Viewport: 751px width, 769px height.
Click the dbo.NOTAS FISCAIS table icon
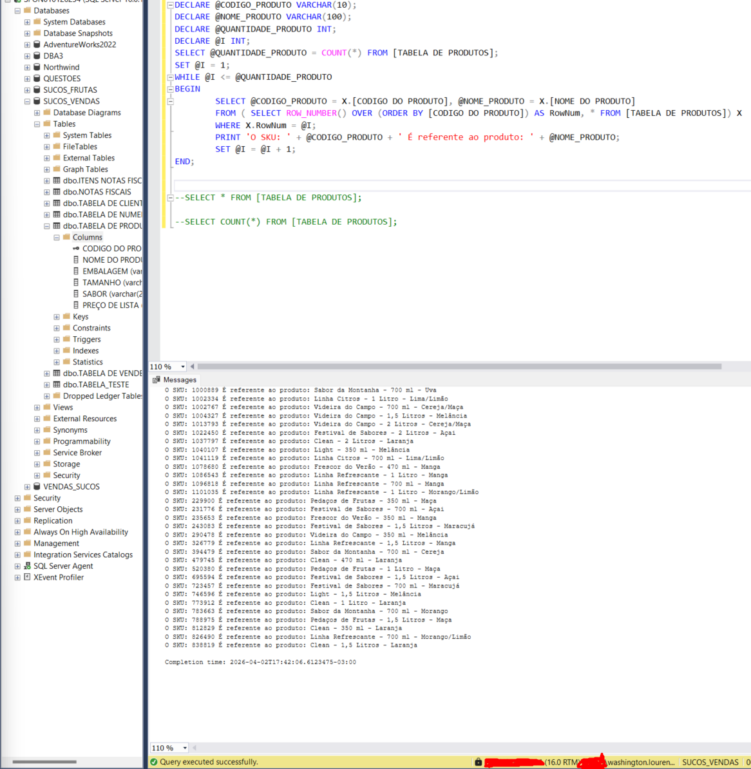pos(57,192)
